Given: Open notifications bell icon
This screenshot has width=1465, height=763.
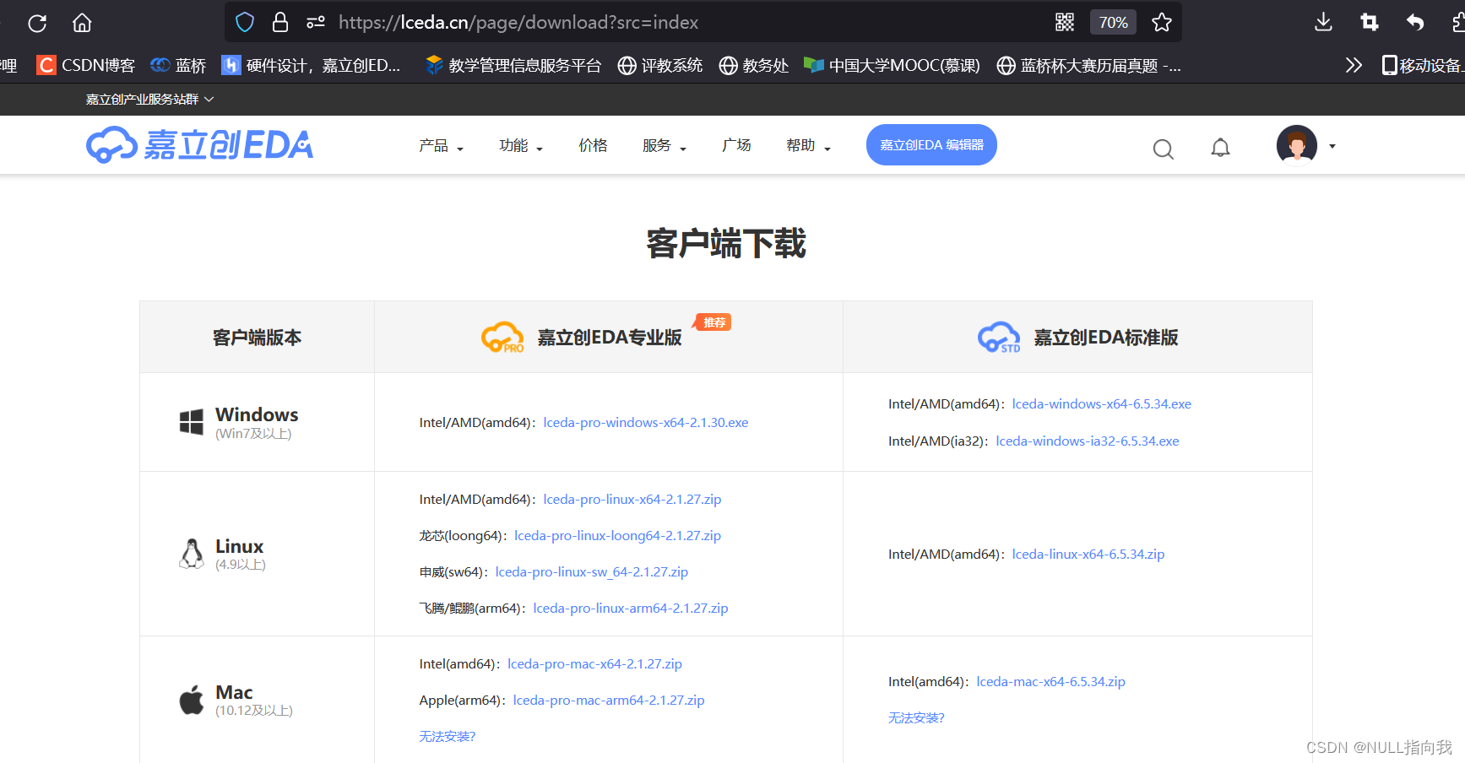Looking at the screenshot, I should coord(1220,149).
